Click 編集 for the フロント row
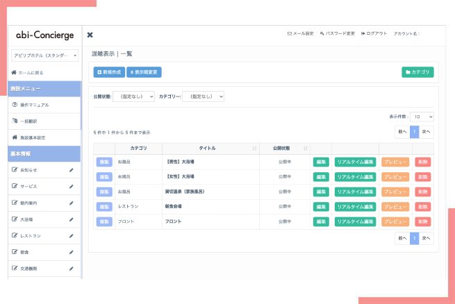Screen dimensions: 455x304 321,221
